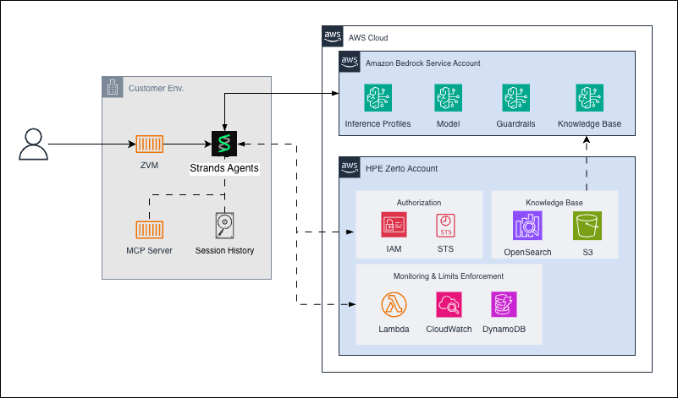Select the 'Authorization' group title

pyautogui.click(x=419, y=203)
